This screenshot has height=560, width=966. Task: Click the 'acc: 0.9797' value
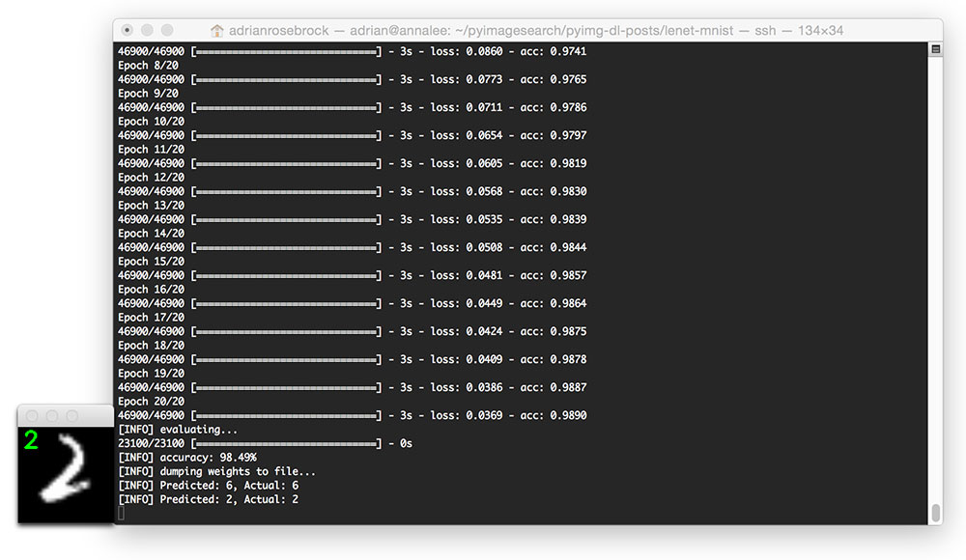(x=554, y=135)
